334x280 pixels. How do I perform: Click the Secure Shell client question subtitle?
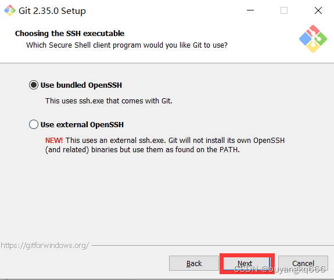(x=127, y=45)
